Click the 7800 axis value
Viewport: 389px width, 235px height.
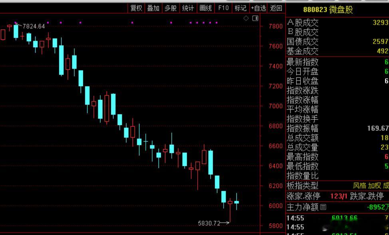click(276, 26)
